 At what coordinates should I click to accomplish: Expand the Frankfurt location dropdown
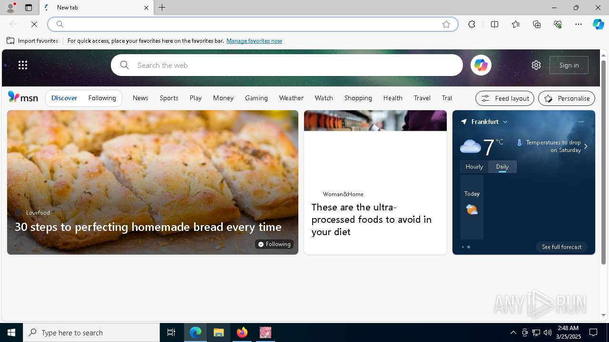pos(505,122)
